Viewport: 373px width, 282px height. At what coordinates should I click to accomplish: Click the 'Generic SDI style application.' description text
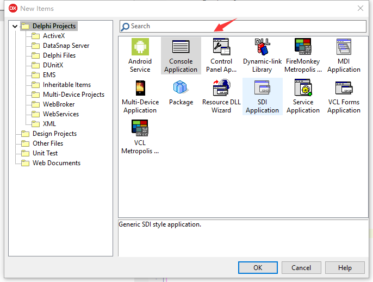coord(160,224)
